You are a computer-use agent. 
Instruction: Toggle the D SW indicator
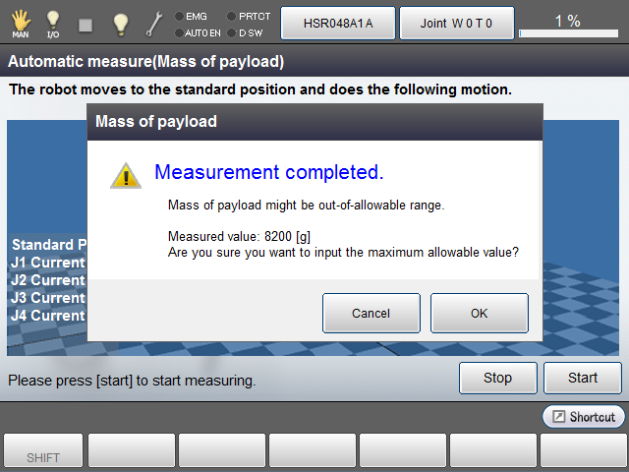pyautogui.click(x=232, y=32)
